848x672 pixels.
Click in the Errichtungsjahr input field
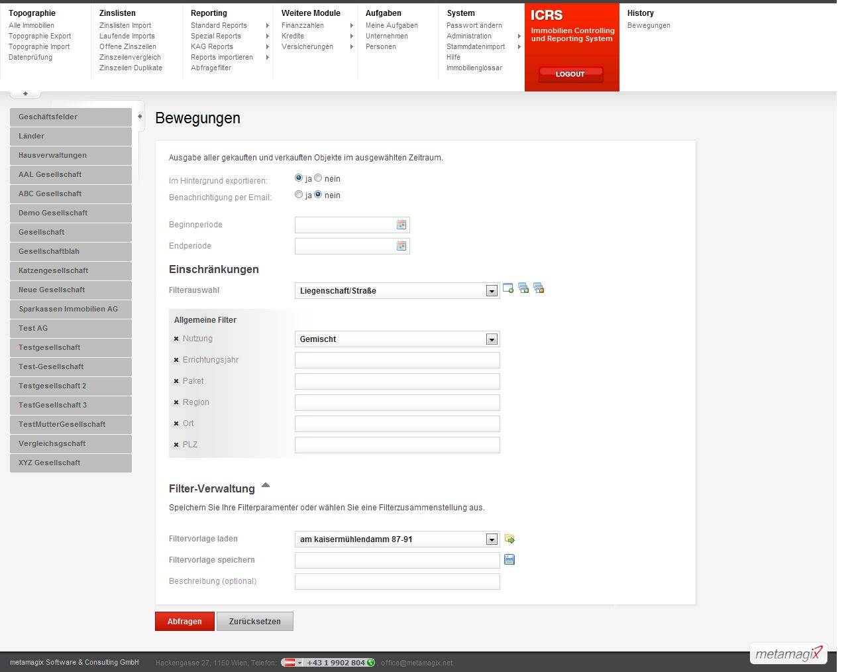click(397, 361)
